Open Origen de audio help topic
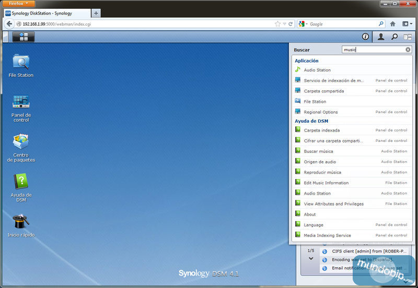 [352, 162]
